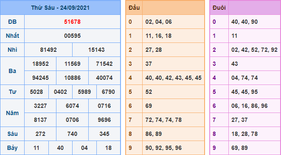The height and width of the screenshot is (155, 281).
Task: Select second prize number 81492
Action: [x=48, y=50]
